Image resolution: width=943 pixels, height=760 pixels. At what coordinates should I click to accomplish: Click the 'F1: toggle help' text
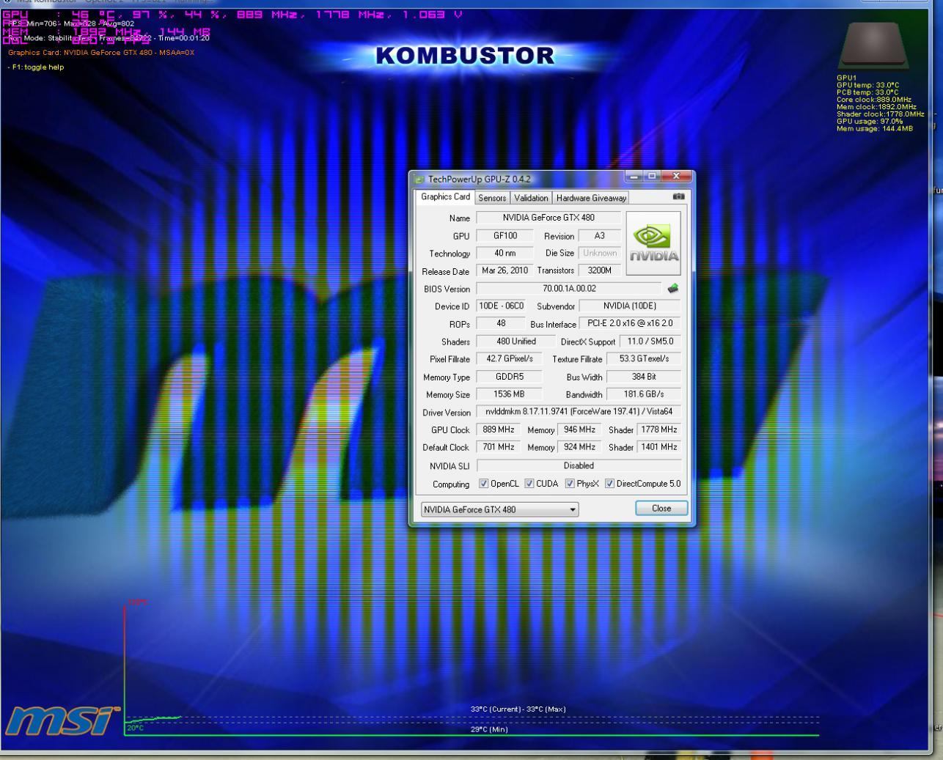point(37,67)
